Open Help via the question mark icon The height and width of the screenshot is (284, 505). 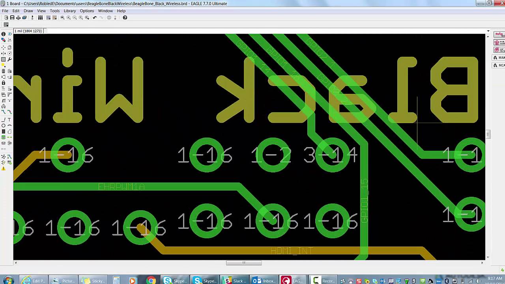pyautogui.click(x=125, y=18)
